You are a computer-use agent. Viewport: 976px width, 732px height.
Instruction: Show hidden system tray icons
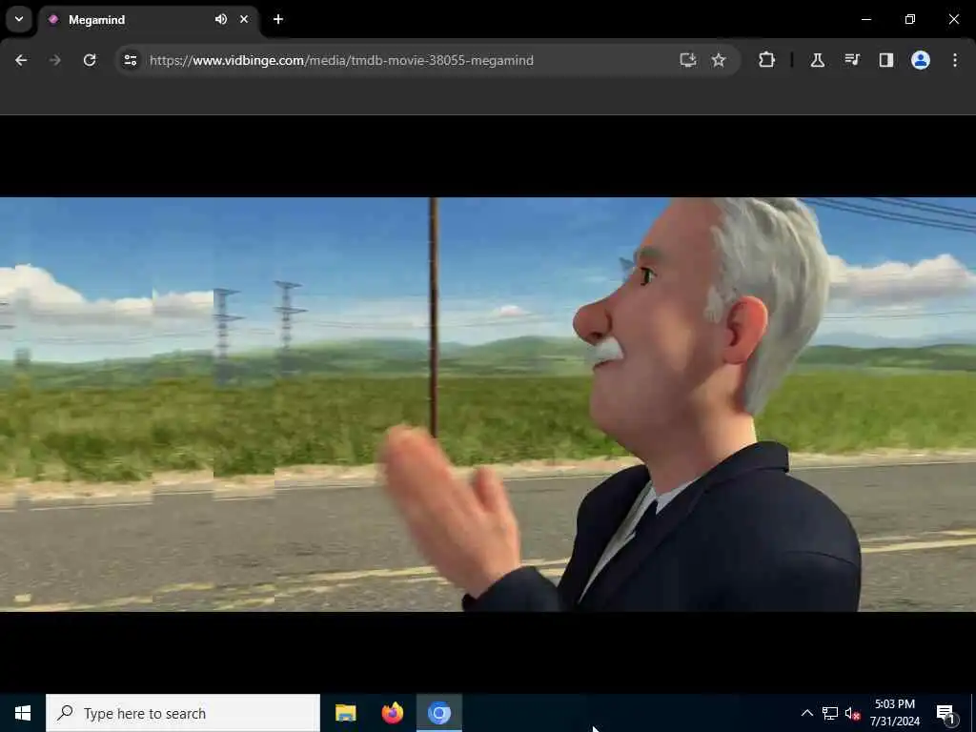click(806, 713)
